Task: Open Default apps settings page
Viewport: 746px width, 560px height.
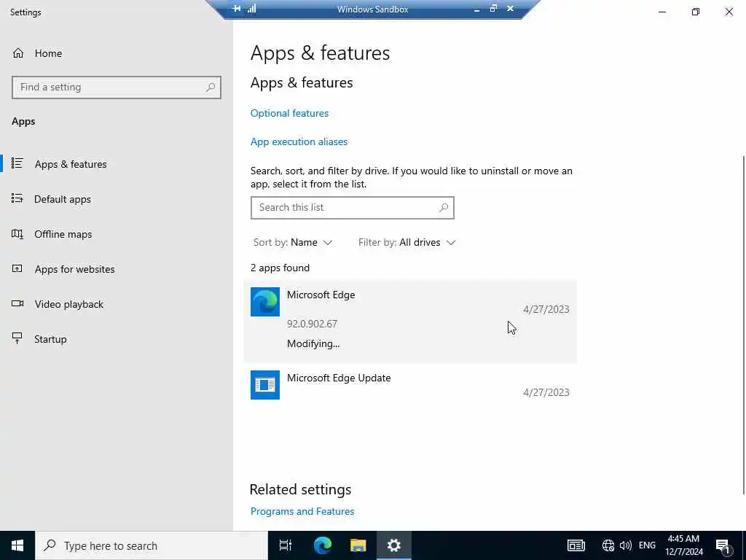Action: point(63,199)
